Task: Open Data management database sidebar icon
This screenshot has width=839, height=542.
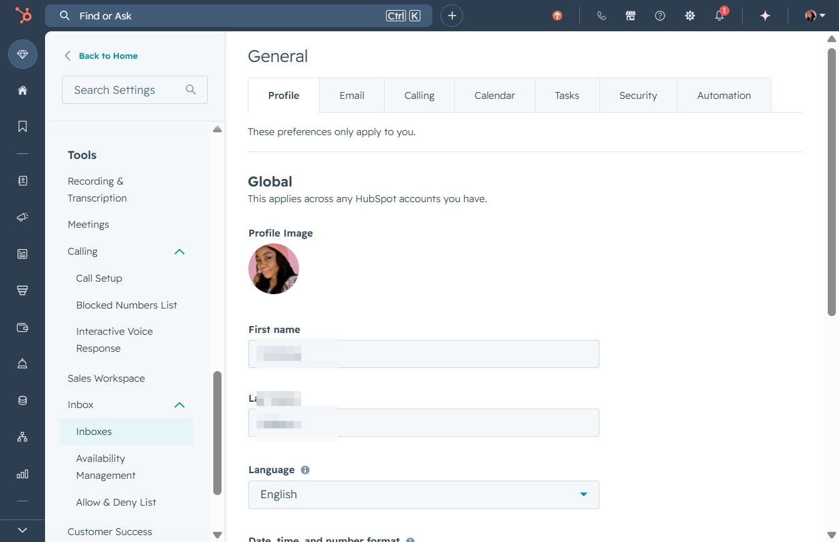Action: (x=23, y=401)
